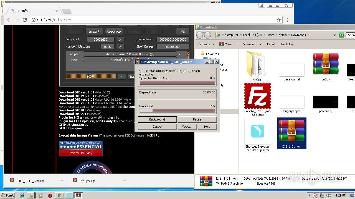Screen dimensions: 355x199
Task: Select the pmvariety file thumbnail
Action: tap(326, 104)
